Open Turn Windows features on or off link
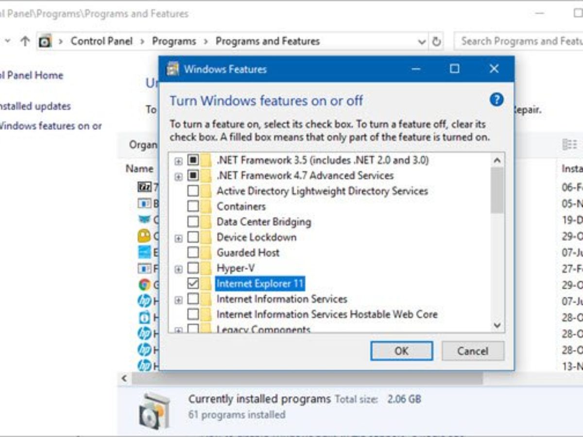Screen dimensions: 583x437 click(x=51, y=126)
